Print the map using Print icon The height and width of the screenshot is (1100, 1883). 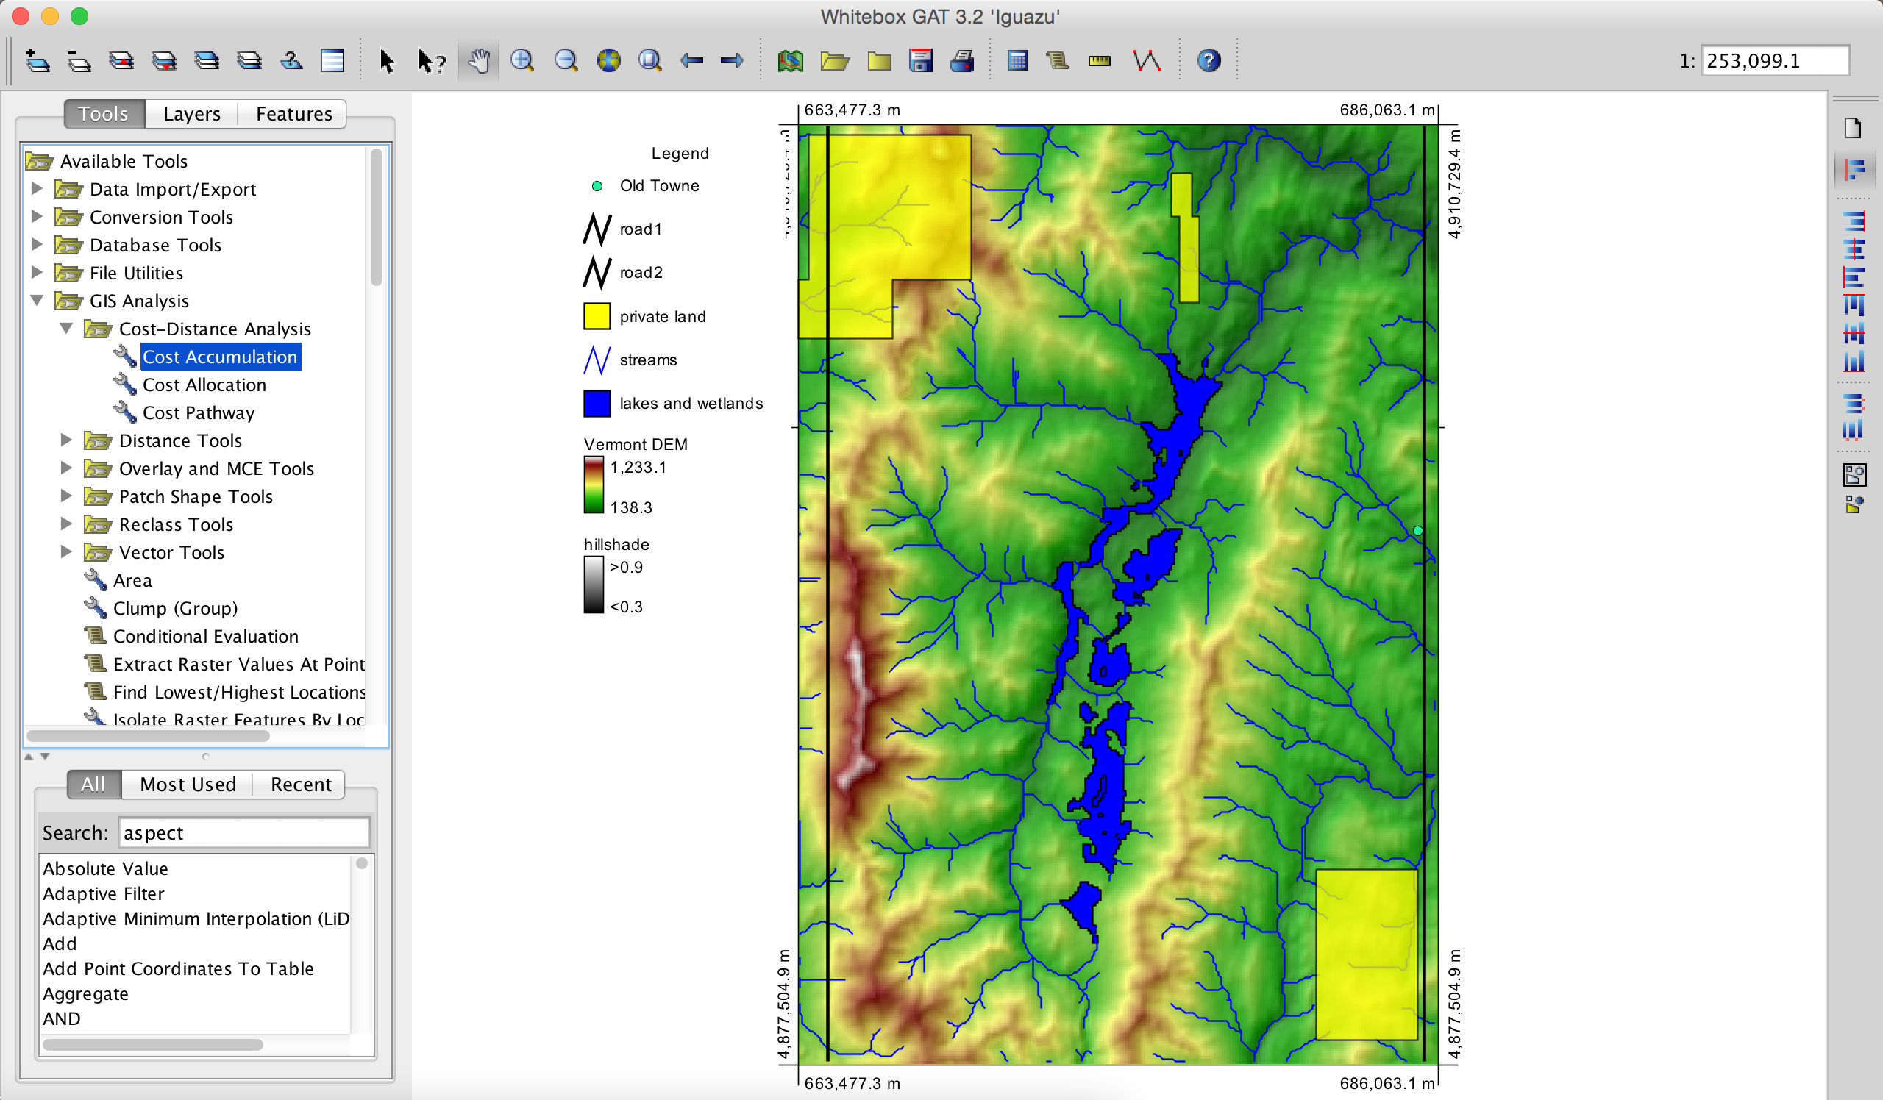click(x=962, y=60)
